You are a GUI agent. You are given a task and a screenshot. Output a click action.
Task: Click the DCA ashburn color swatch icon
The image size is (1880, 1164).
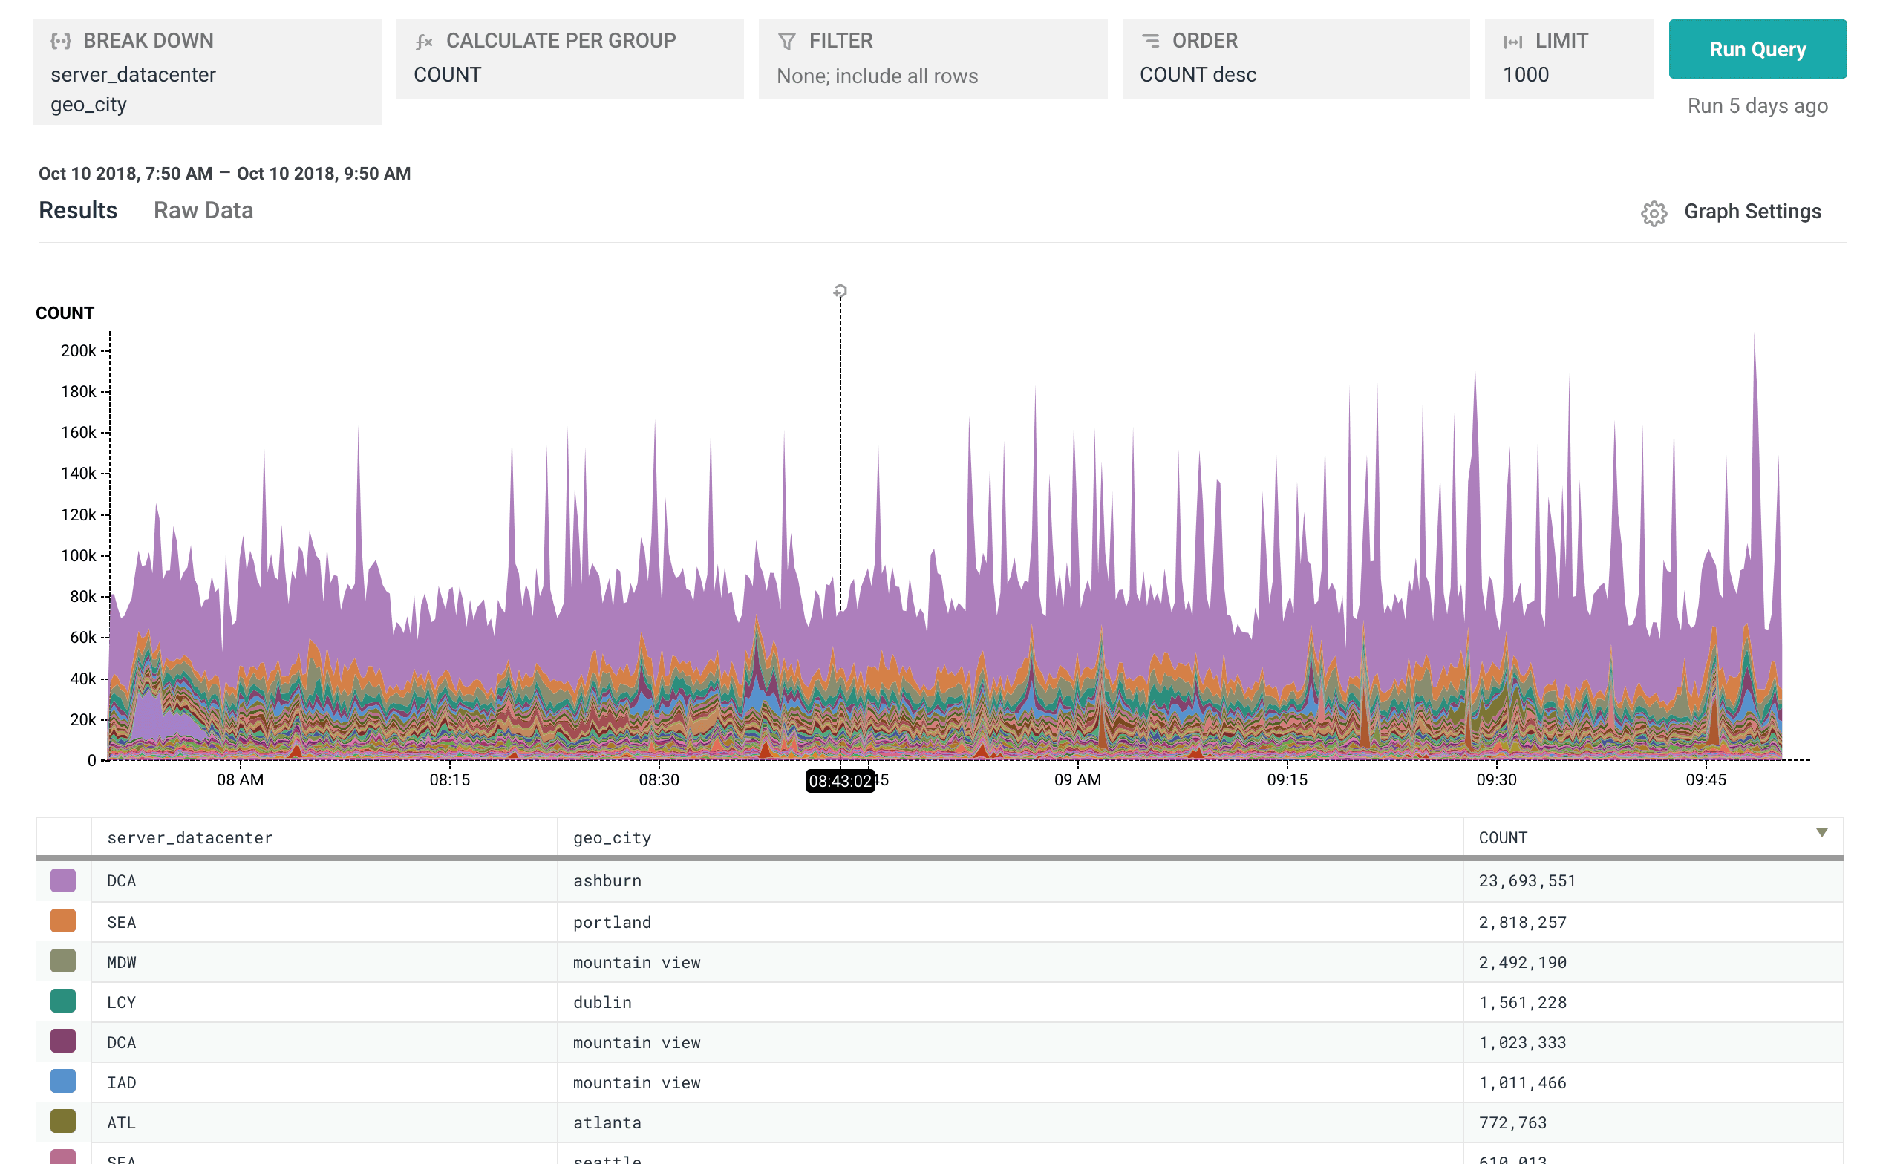tap(62, 880)
